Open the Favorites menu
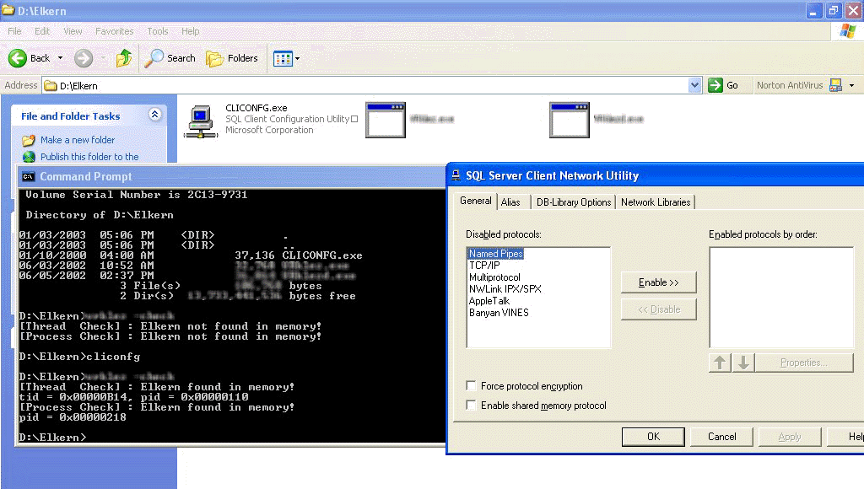Screen dimensions: 864x489 coord(114,31)
